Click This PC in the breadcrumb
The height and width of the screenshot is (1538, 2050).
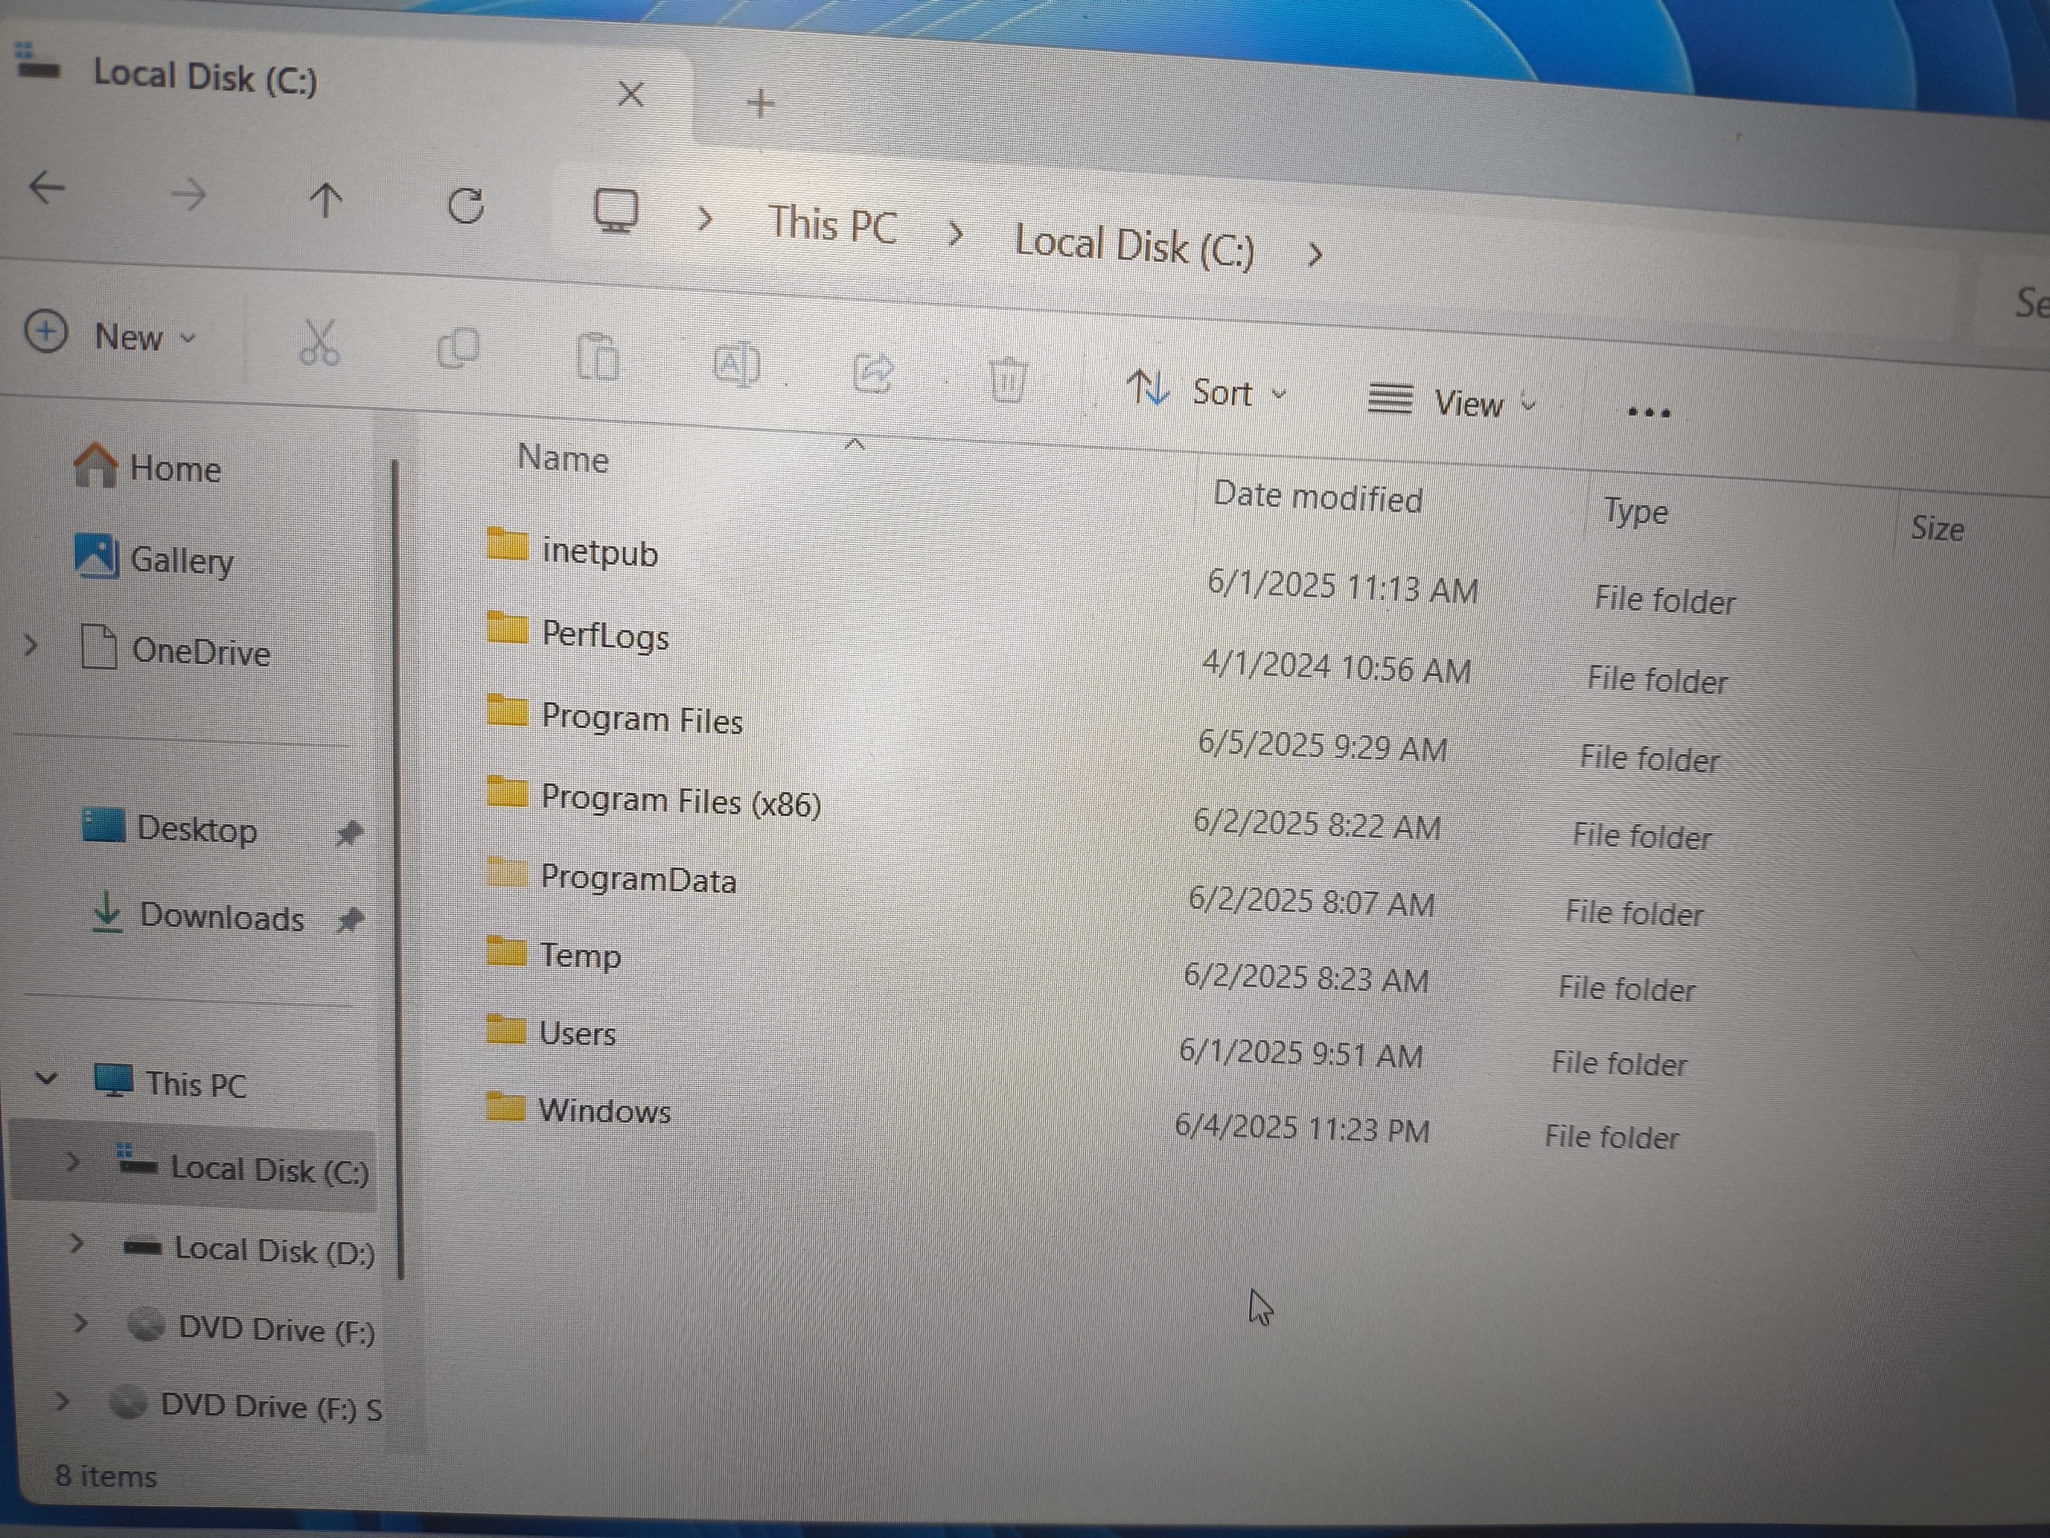(832, 225)
